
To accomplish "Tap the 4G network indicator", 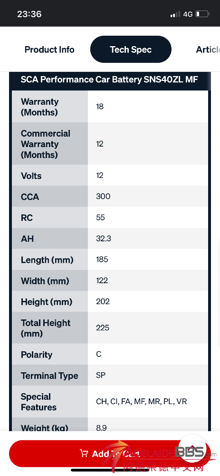I will coord(188,14).
